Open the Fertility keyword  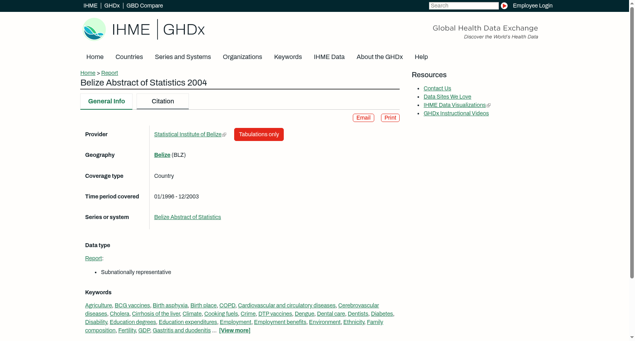127,330
